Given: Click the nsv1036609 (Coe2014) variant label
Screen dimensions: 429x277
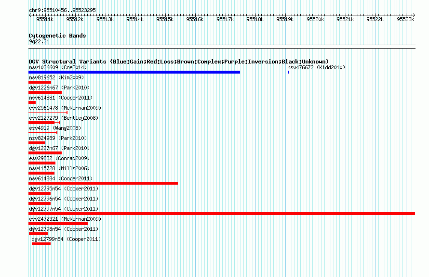Looking at the screenshot, I should tap(58, 67).
